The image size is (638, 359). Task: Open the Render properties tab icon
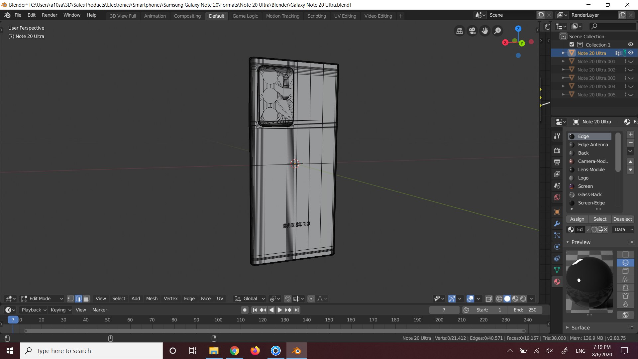[x=557, y=150]
